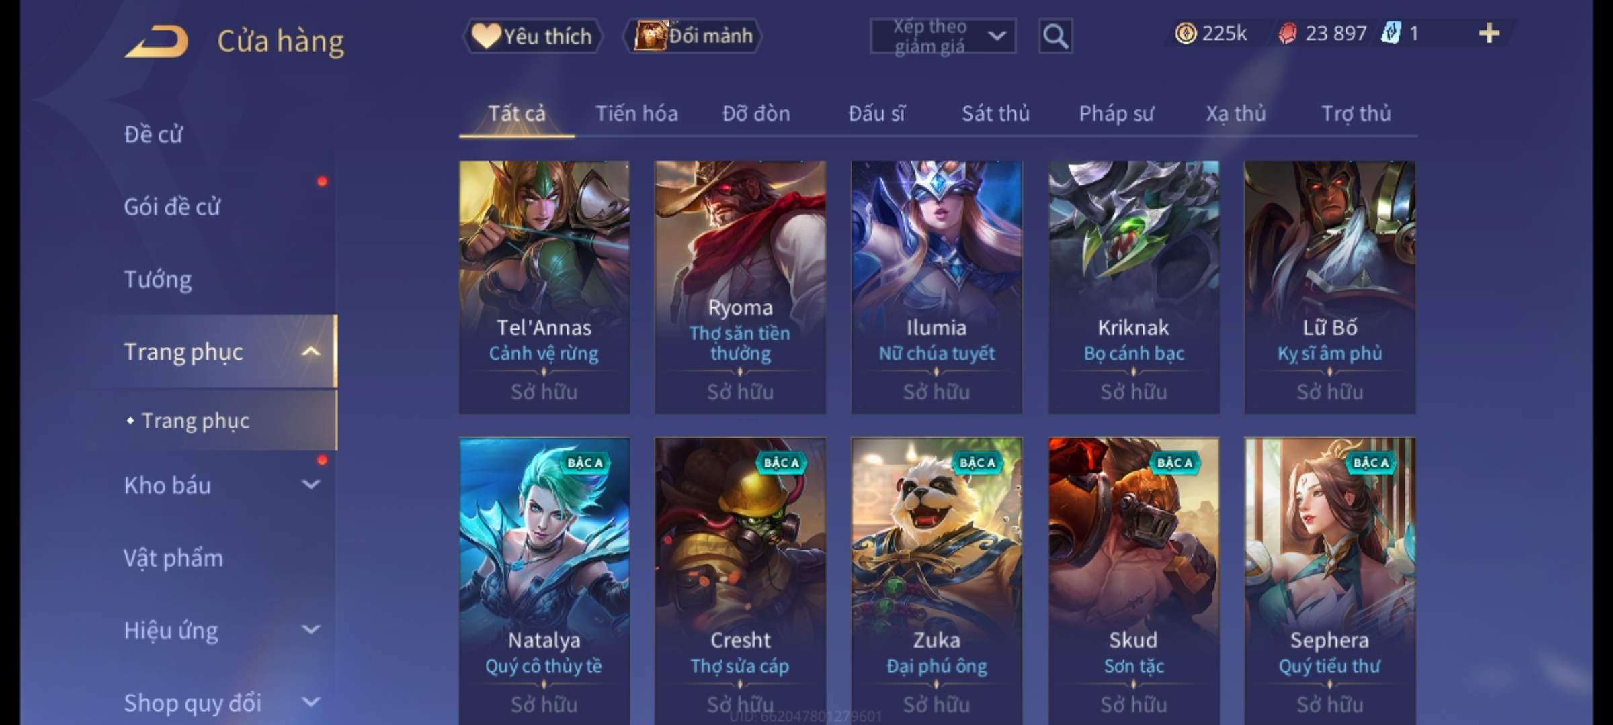Select the Tiến hóa tab

tap(636, 113)
